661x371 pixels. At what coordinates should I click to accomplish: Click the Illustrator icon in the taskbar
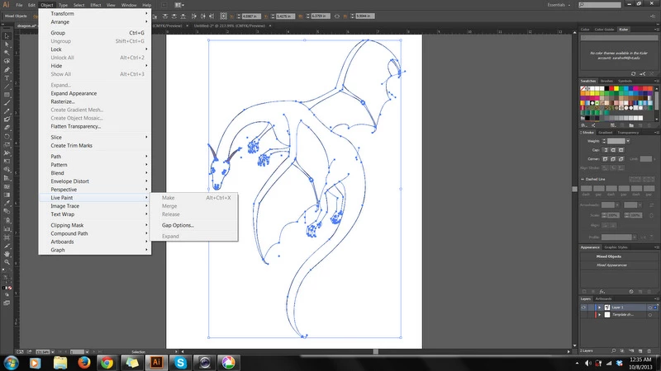(x=155, y=362)
